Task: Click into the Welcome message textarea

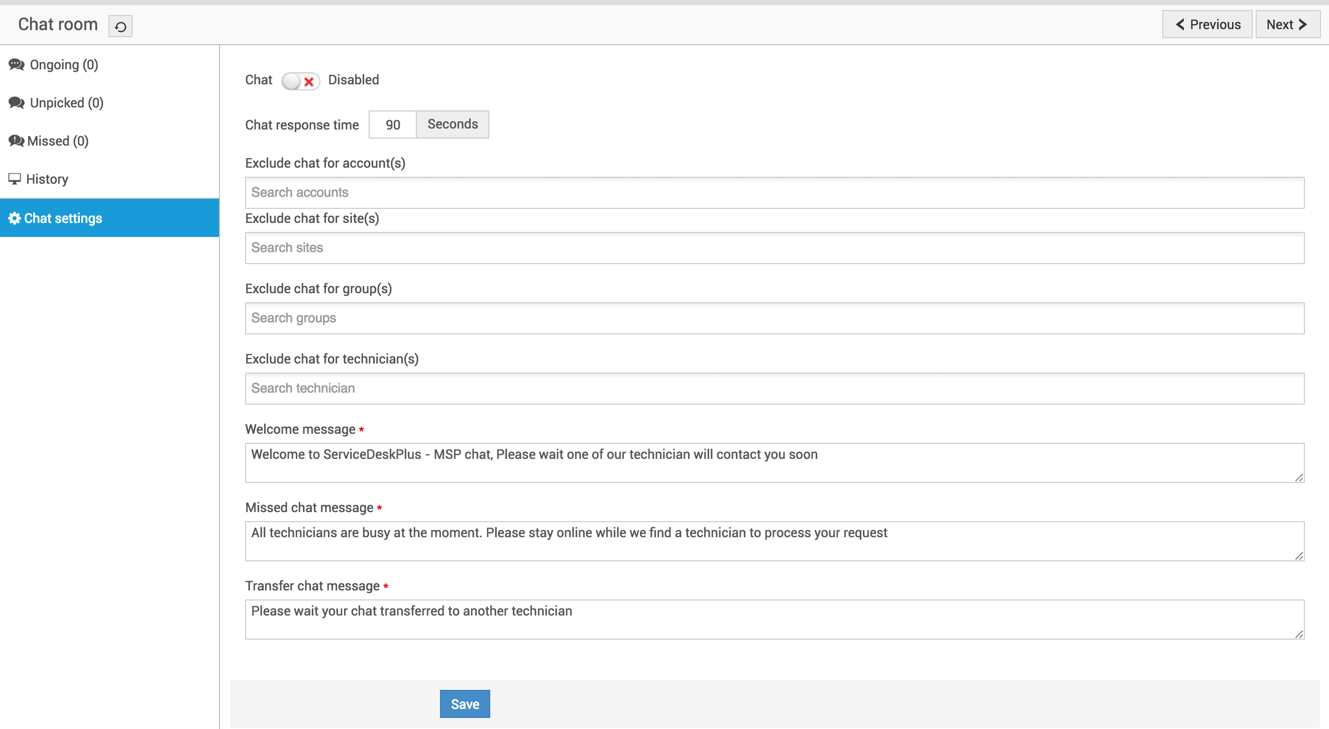Action: [774, 462]
